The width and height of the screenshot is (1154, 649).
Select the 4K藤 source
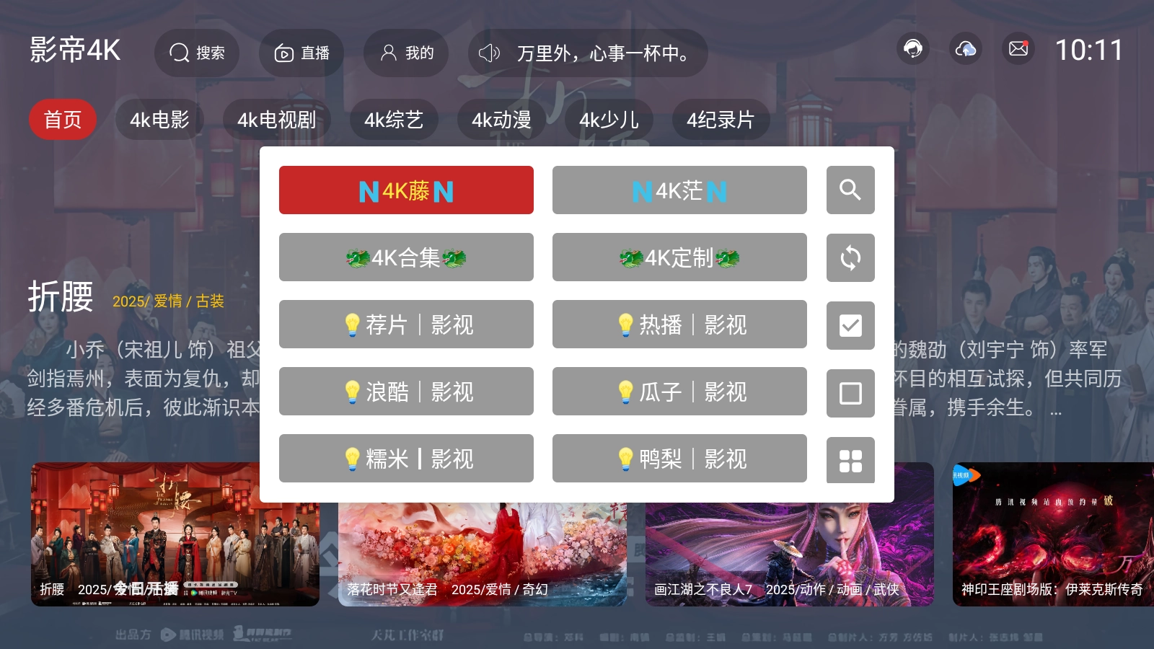point(406,190)
